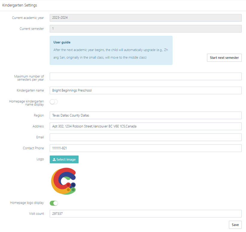Viewport: 246px width, 232px height.
Task: Click the upload icon on Select image
Action: click(x=54, y=159)
